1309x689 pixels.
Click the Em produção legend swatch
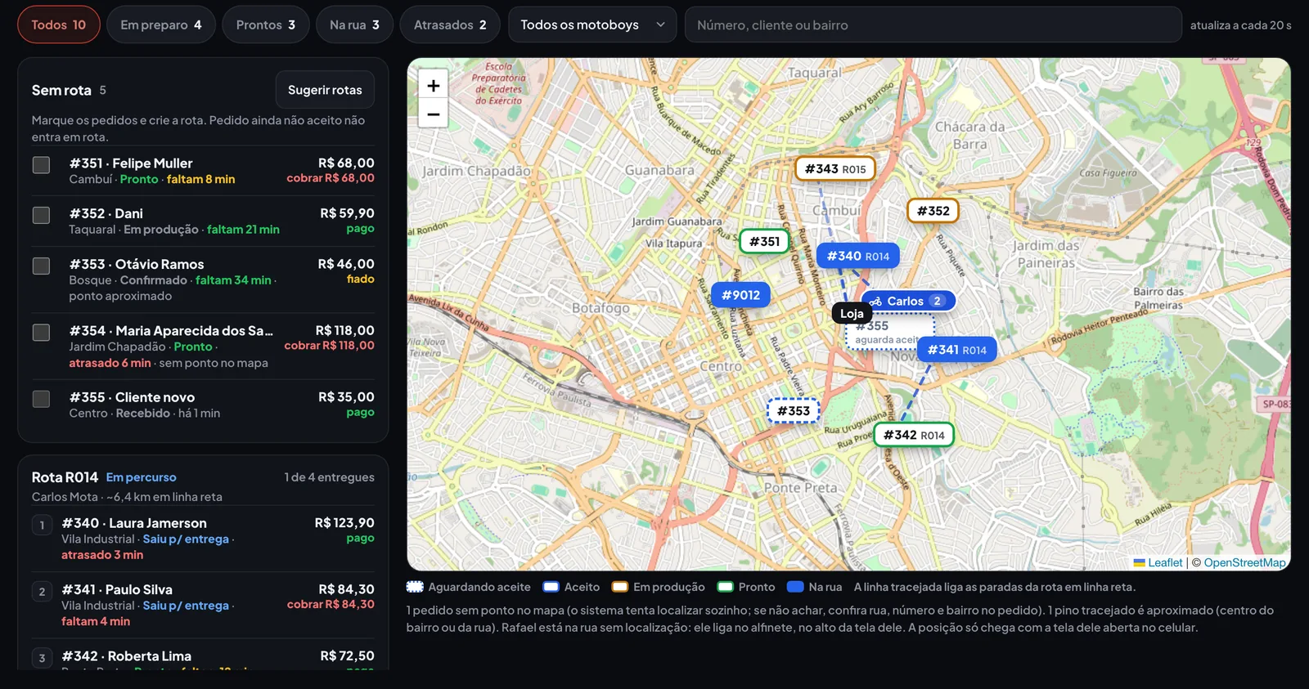click(620, 587)
